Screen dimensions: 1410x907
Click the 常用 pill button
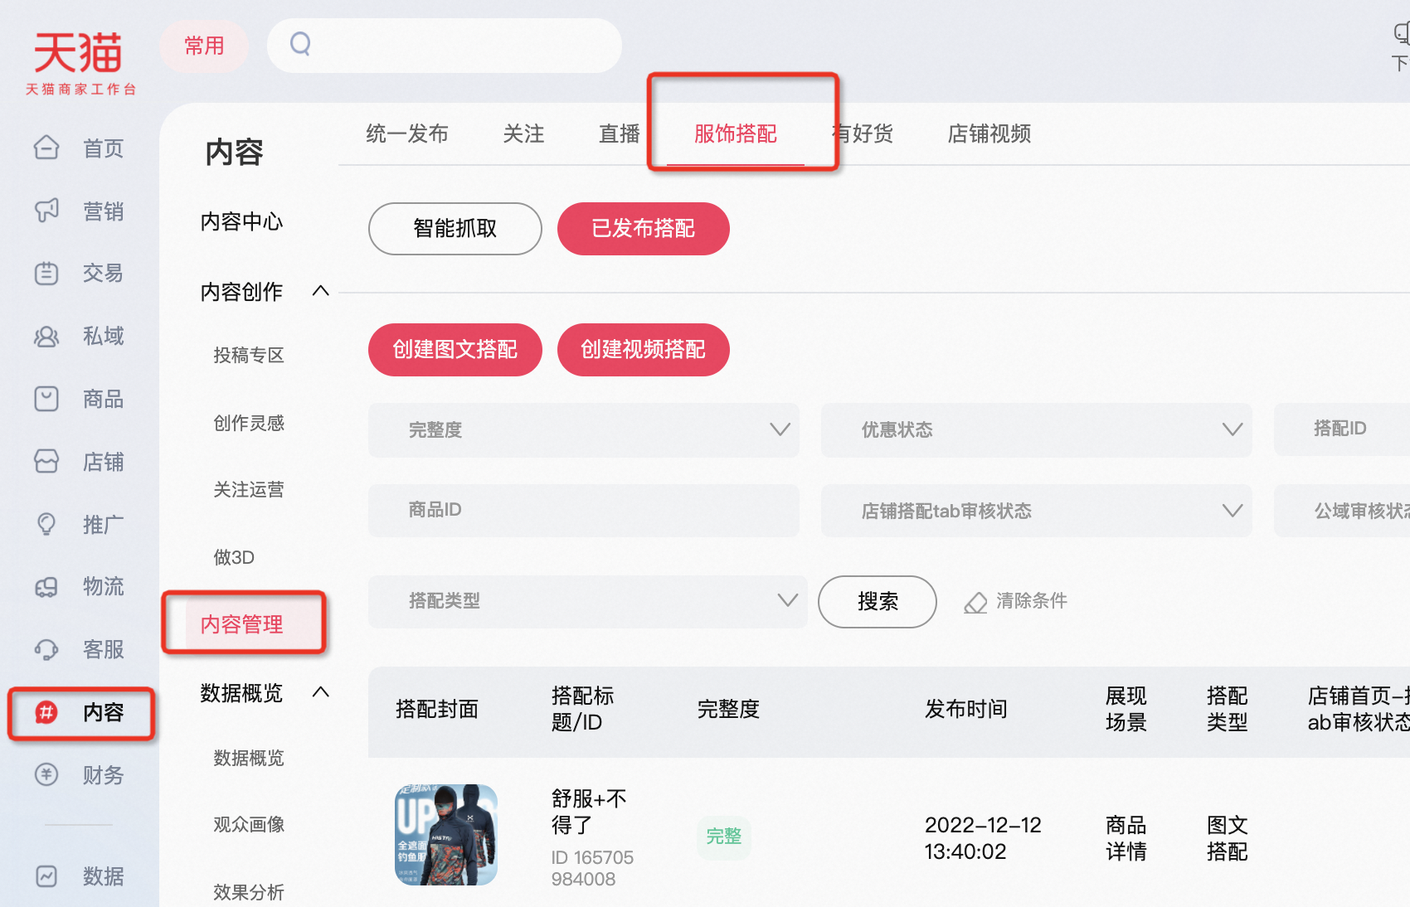tap(204, 46)
